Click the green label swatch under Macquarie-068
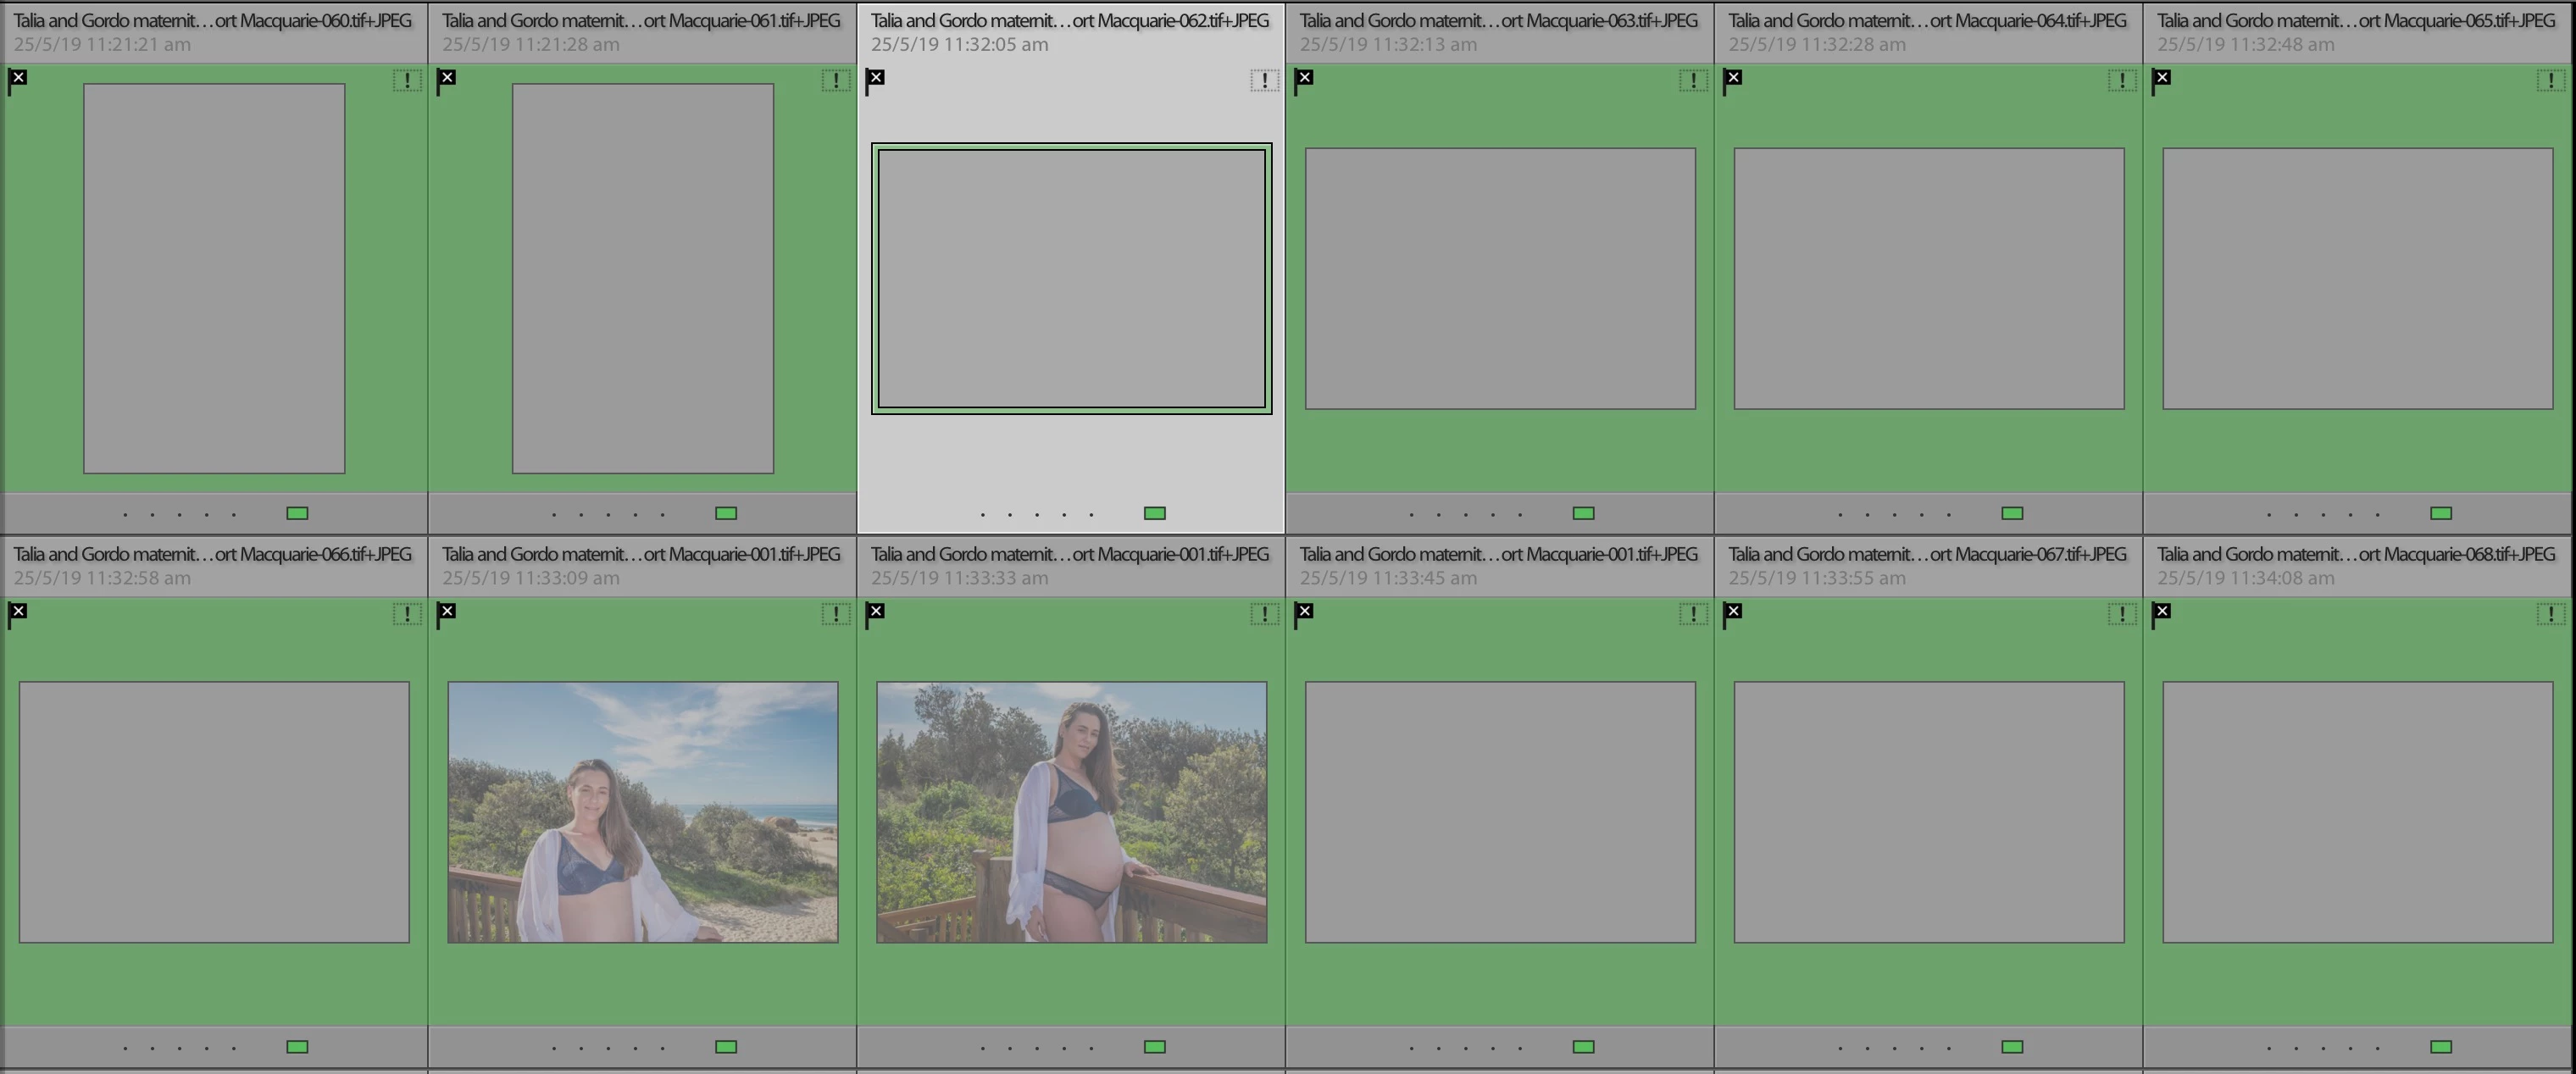 click(2441, 1047)
